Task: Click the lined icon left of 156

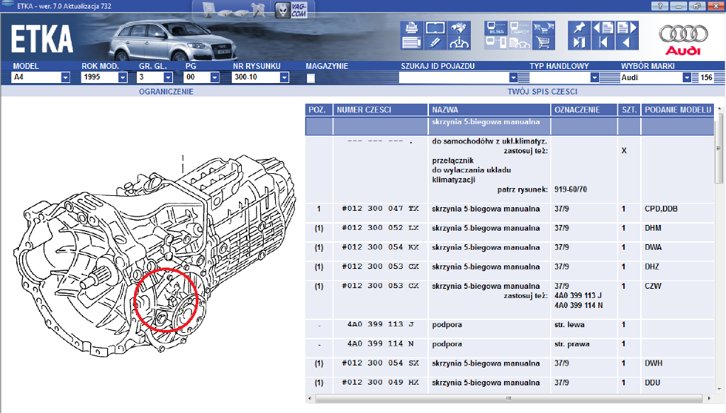Action: [696, 77]
